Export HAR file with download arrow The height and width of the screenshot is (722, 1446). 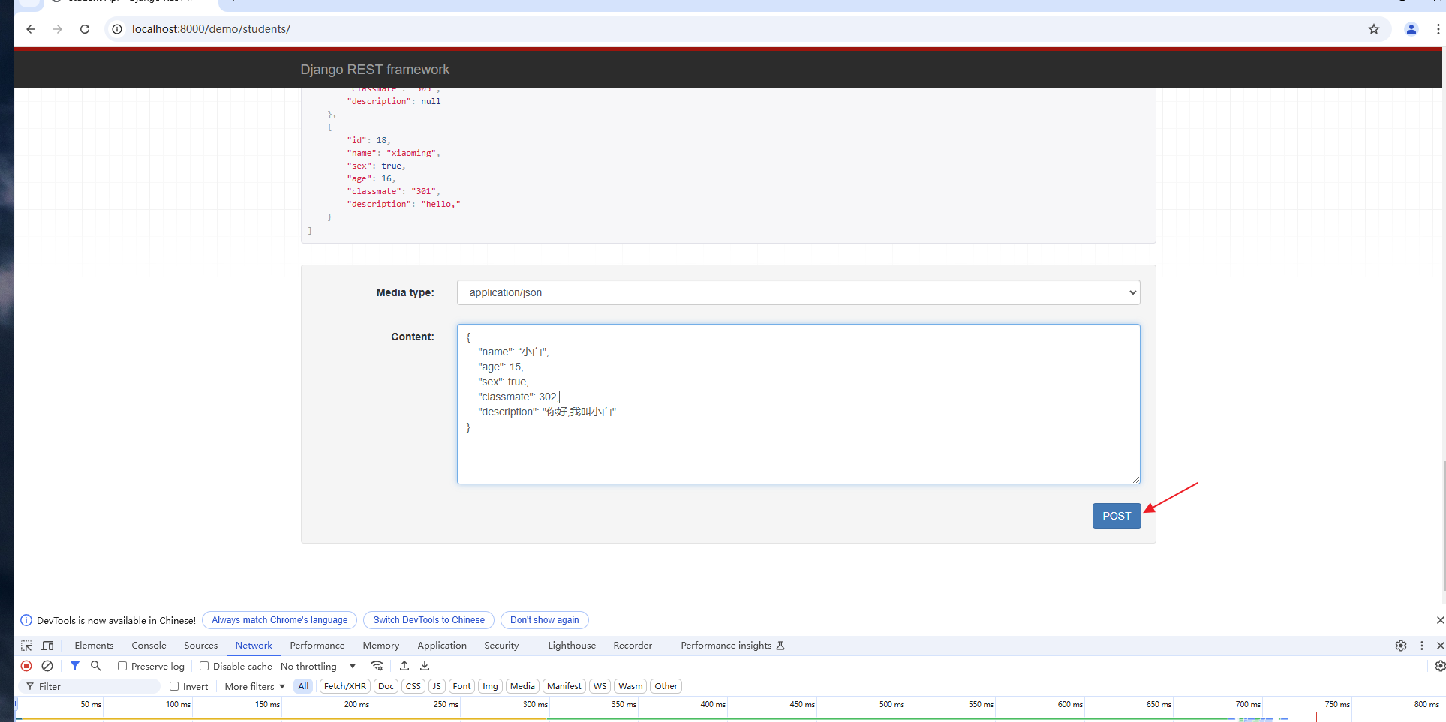tap(425, 666)
